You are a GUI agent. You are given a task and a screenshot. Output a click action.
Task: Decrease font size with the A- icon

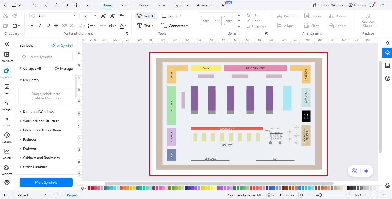point(113,16)
